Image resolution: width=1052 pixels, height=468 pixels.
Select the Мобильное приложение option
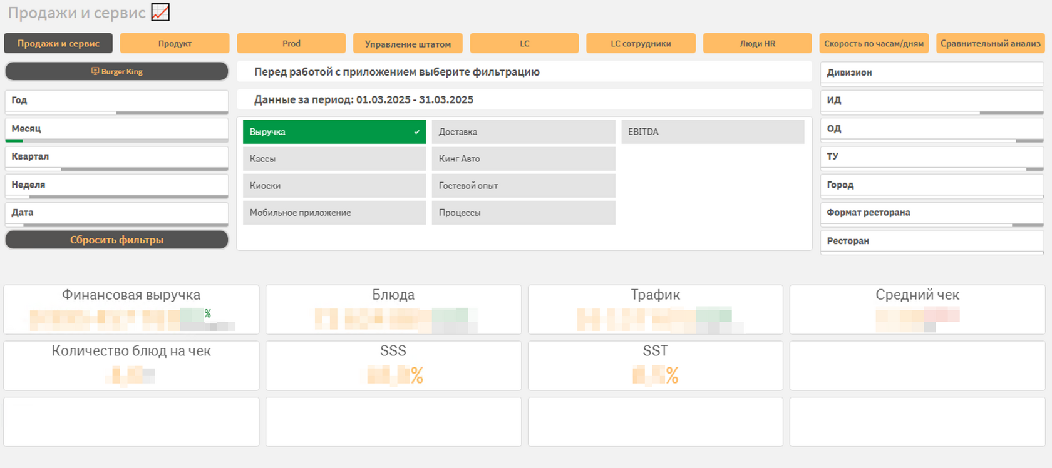coord(334,213)
